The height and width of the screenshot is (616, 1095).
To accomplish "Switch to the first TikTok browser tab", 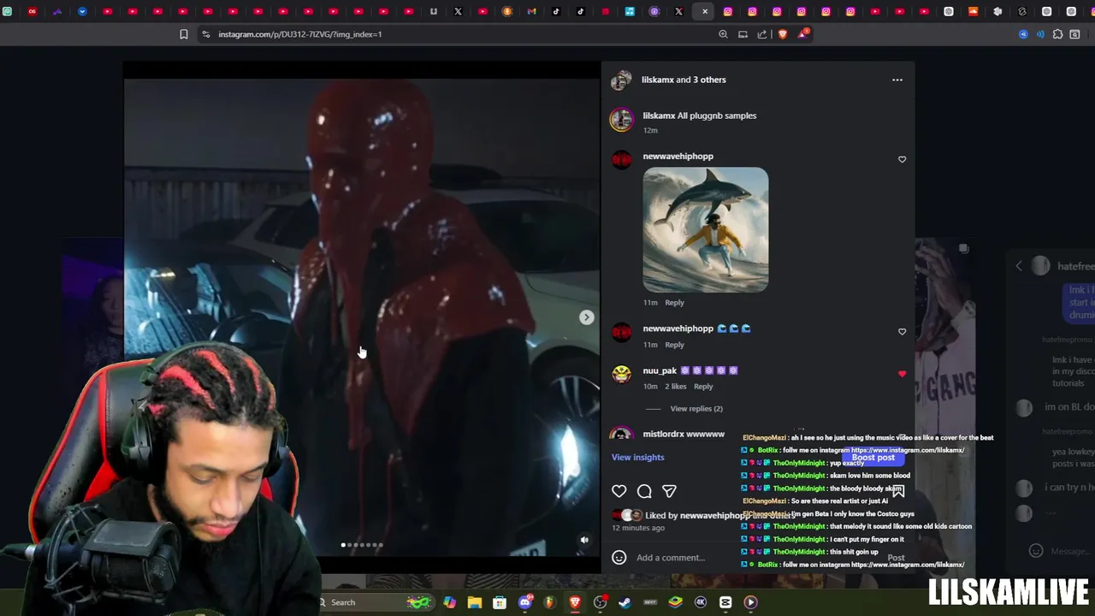I will click(557, 11).
